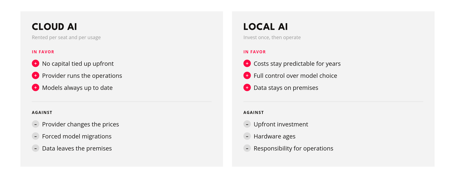
Task: Click plus icon beside Models always up to date
Action: (x=35, y=88)
